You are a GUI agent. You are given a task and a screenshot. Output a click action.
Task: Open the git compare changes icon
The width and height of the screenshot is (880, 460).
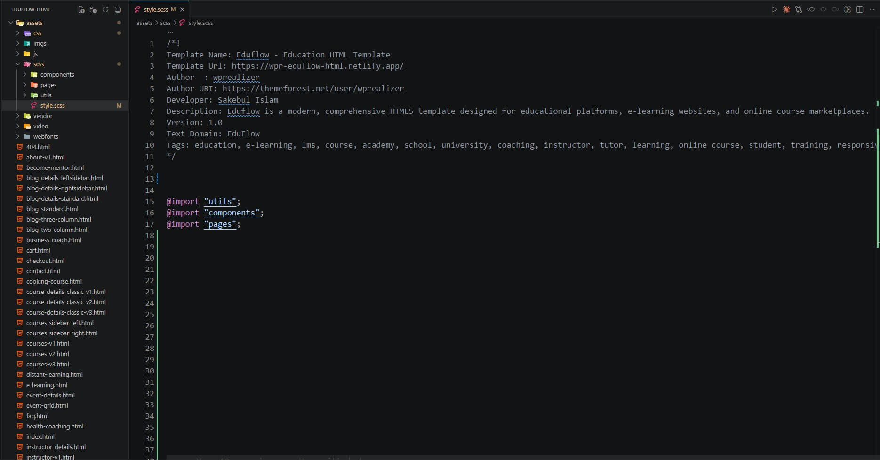point(799,9)
